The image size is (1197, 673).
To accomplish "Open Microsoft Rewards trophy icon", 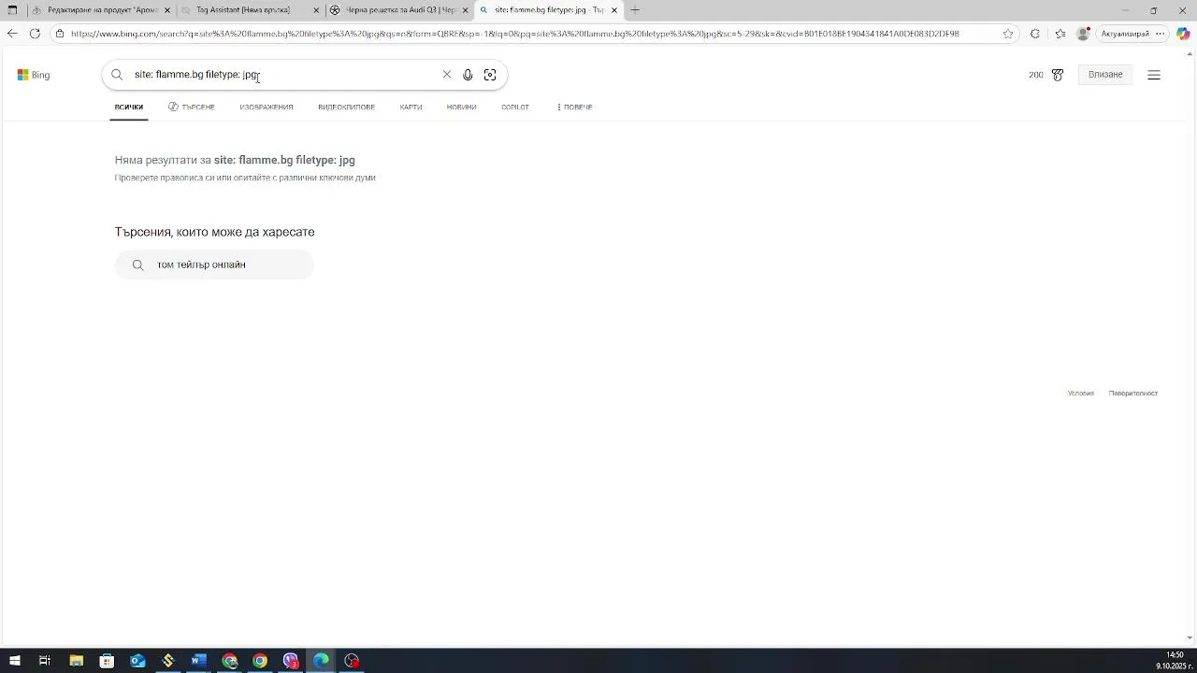I will pyautogui.click(x=1058, y=75).
